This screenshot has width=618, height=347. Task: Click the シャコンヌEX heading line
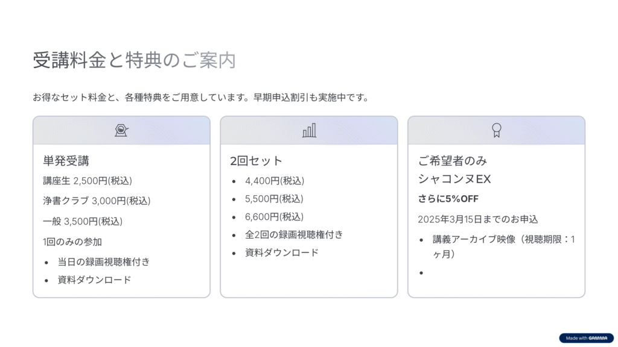pos(454,179)
